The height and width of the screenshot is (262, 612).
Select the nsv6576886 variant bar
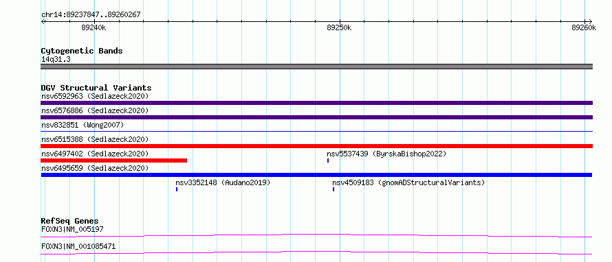point(316,117)
